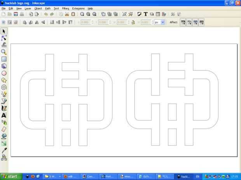
Task: Select the Calligraphy tool
Action: pyautogui.click(x=4, y=108)
